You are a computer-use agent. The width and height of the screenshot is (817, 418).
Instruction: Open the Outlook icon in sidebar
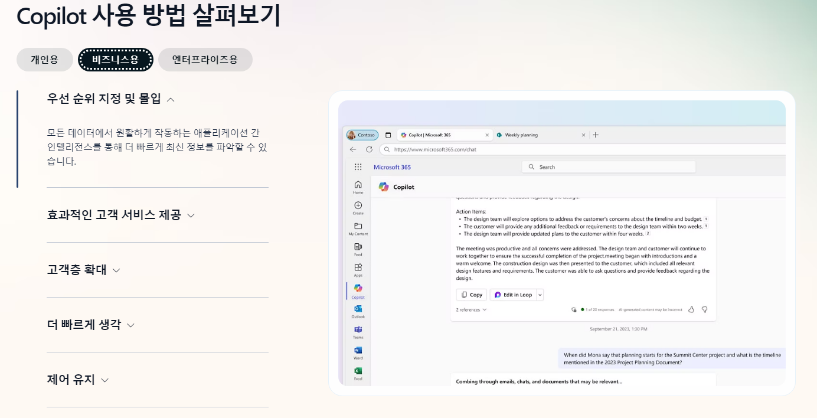[358, 312]
